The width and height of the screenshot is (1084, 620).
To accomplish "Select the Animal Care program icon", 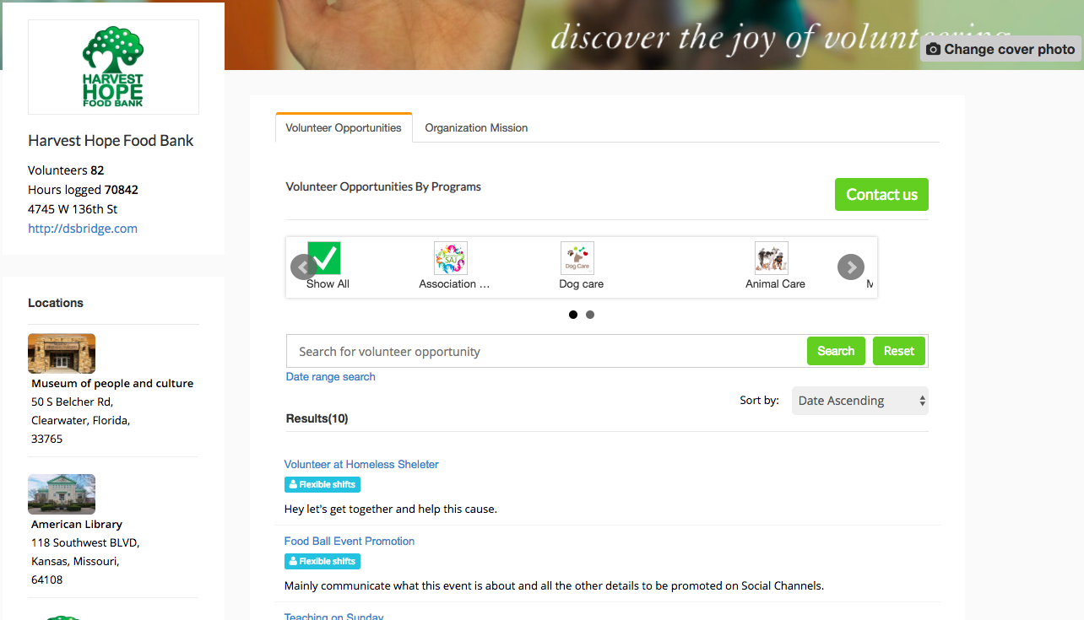I will (772, 258).
